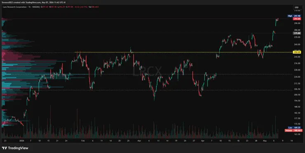305x153 pixels.
Task: Click the red 297.05 current price label
Action: (297, 19)
